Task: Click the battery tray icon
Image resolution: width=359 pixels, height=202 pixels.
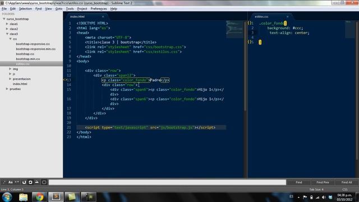Action: click(x=311, y=197)
